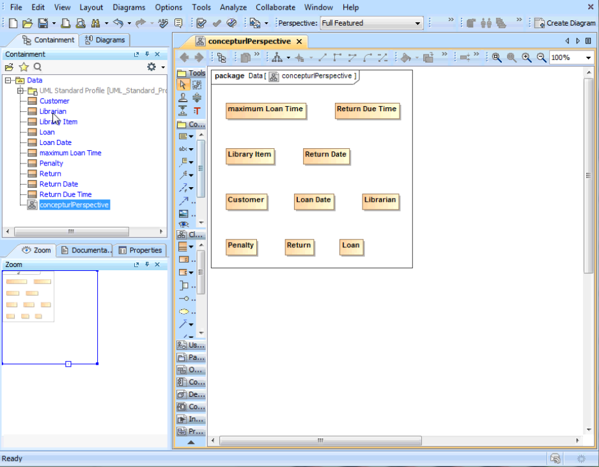599x467 pixels.
Task: Click the Find binoculars icon
Action: [95, 23]
